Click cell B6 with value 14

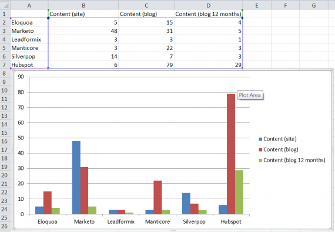pyautogui.click(x=83, y=56)
